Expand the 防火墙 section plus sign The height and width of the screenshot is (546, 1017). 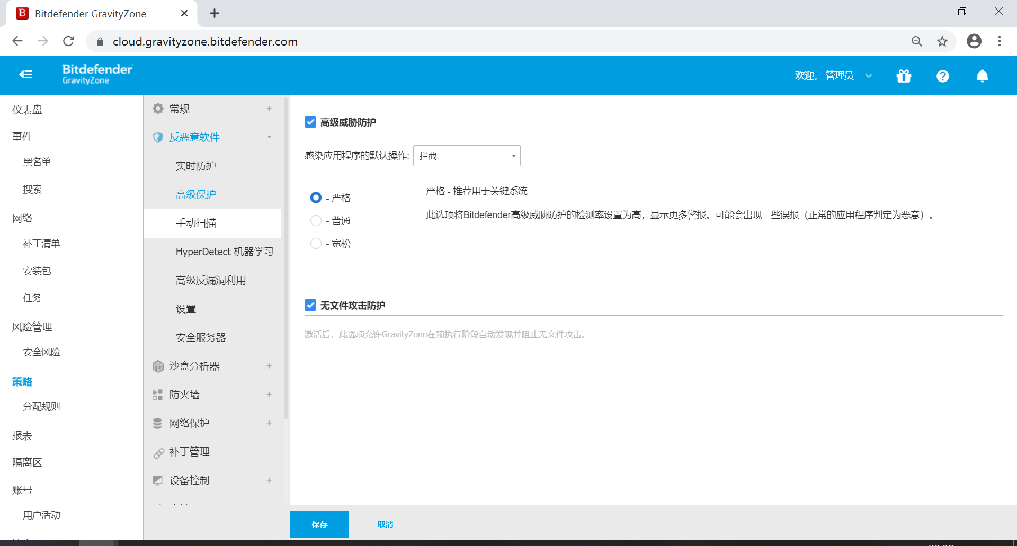pos(269,395)
